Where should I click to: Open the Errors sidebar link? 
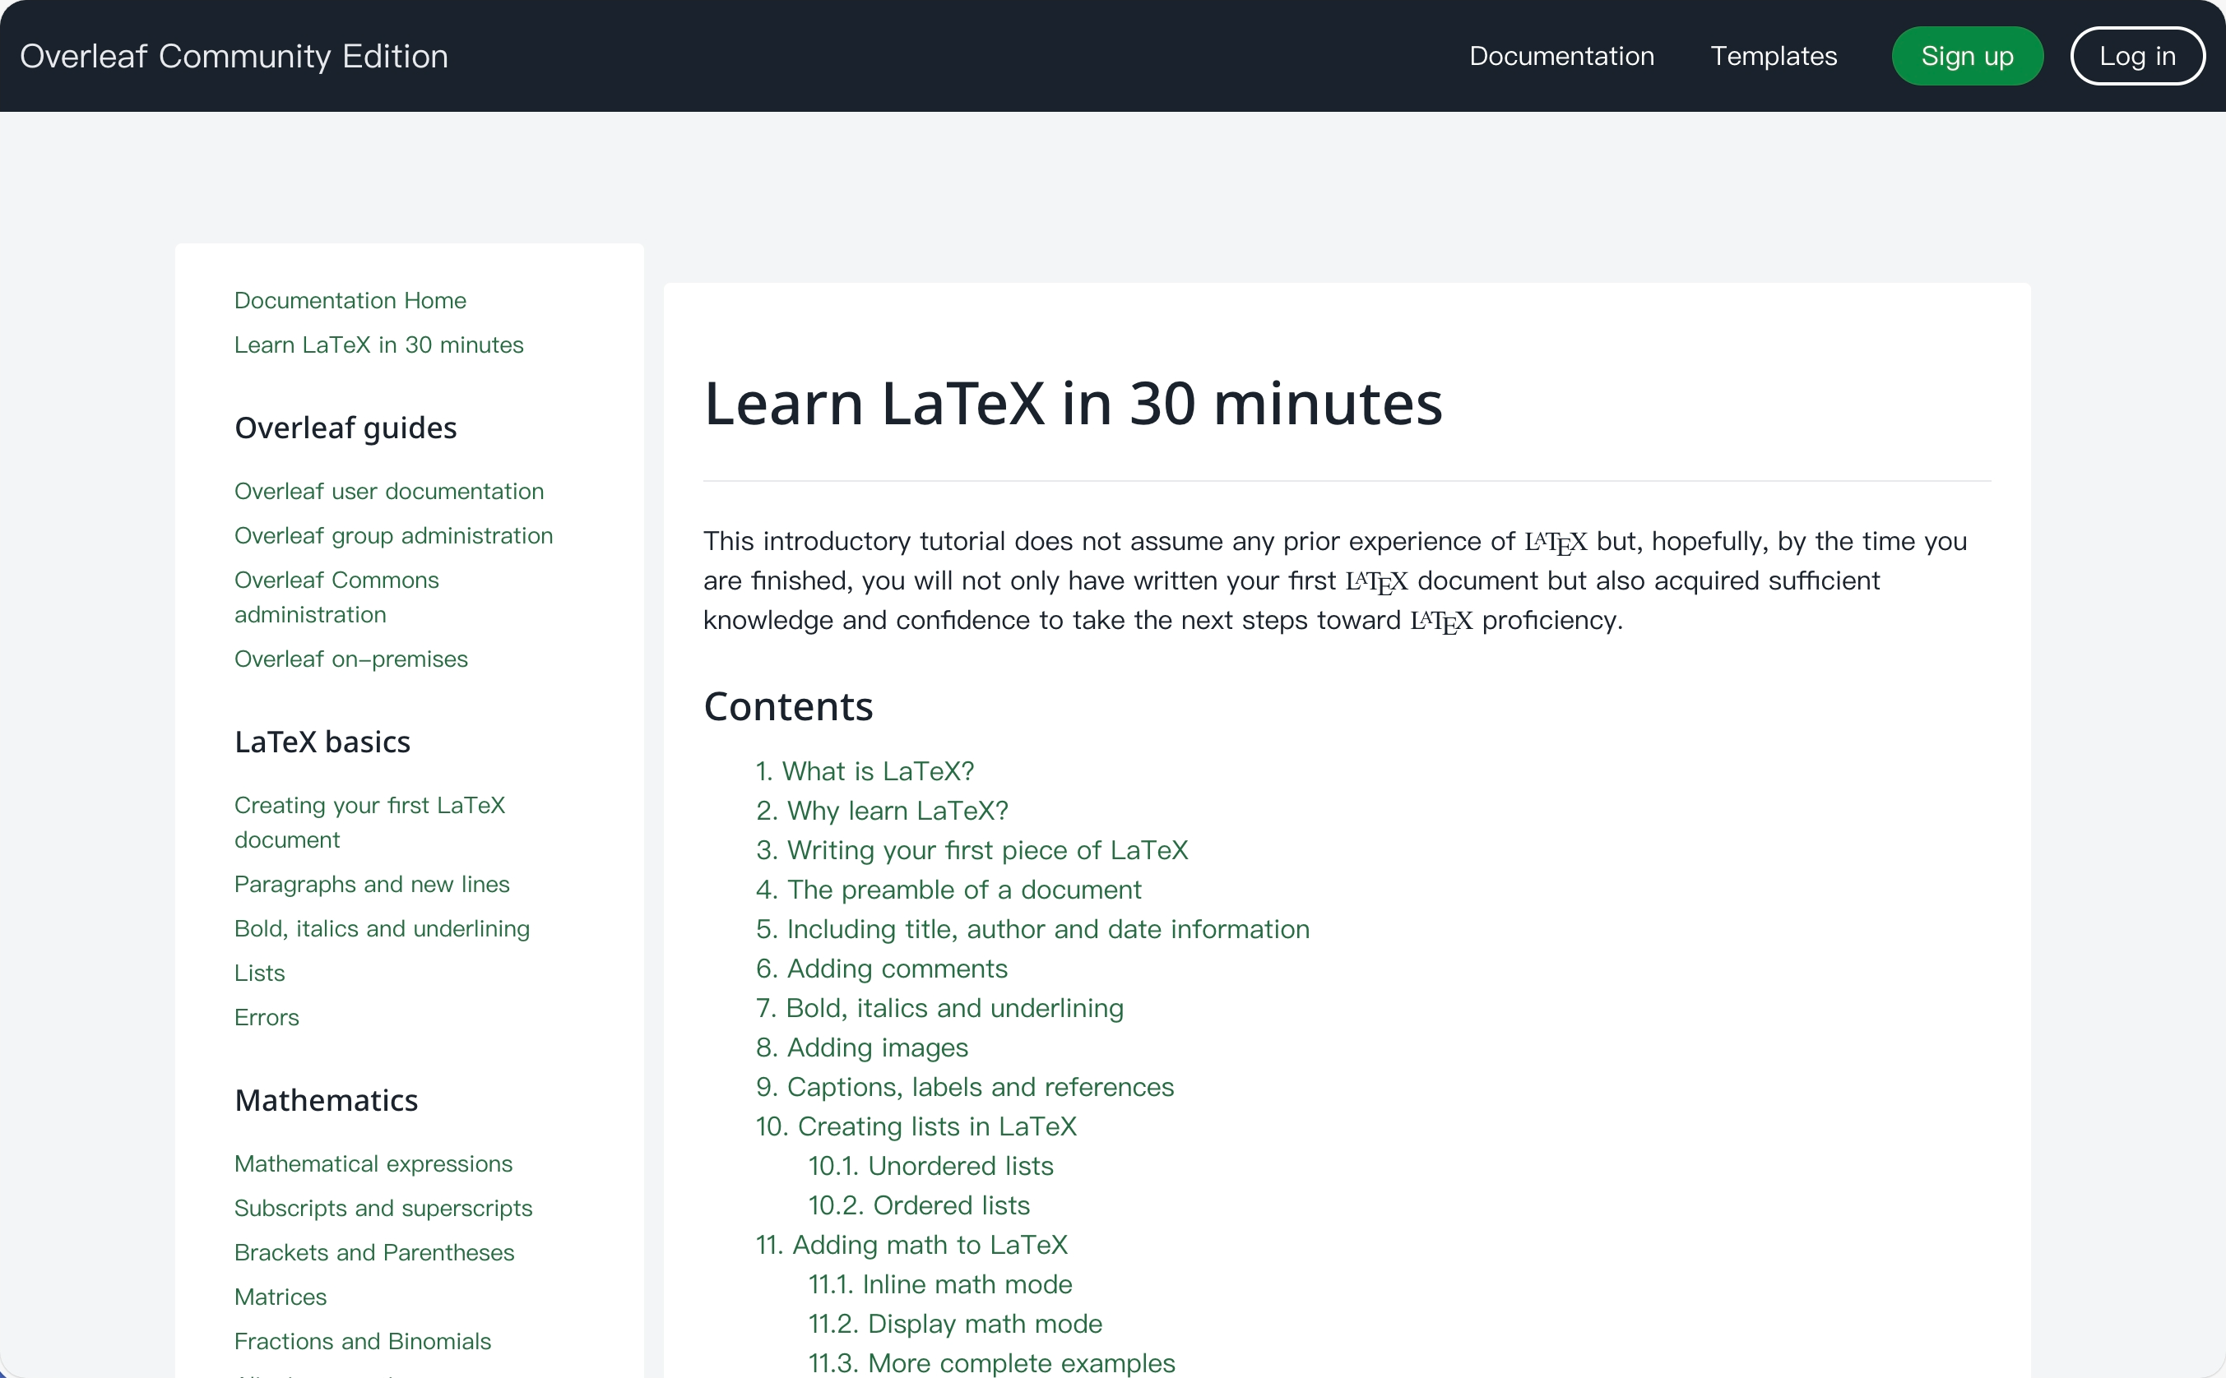(267, 1017)
